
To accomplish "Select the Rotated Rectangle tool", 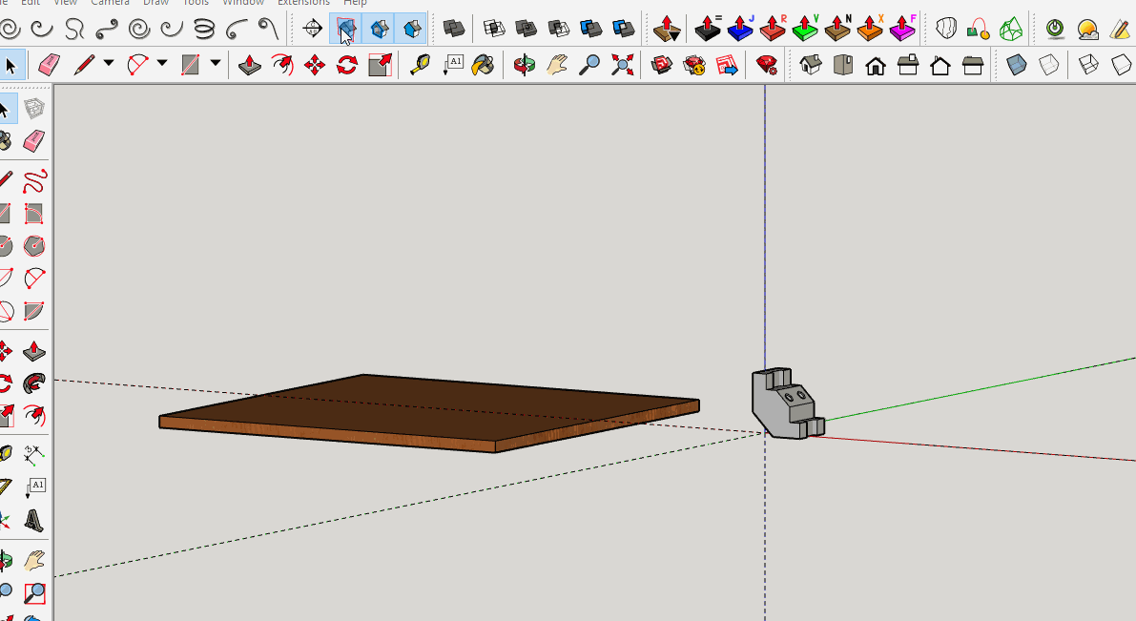I will tap(34, 213).
